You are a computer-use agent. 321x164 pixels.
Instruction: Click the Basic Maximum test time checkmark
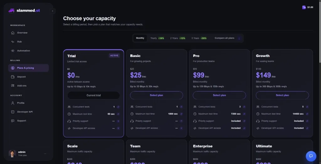pos(181,114)
